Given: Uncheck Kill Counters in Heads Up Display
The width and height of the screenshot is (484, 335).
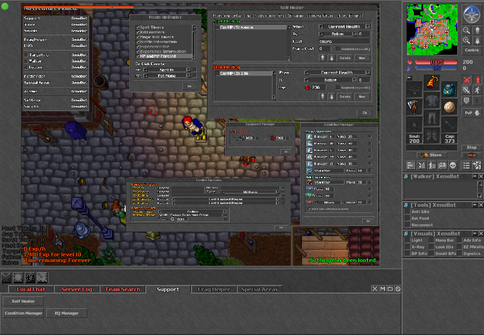Looking at the screenshot, I should pos(138,32).
